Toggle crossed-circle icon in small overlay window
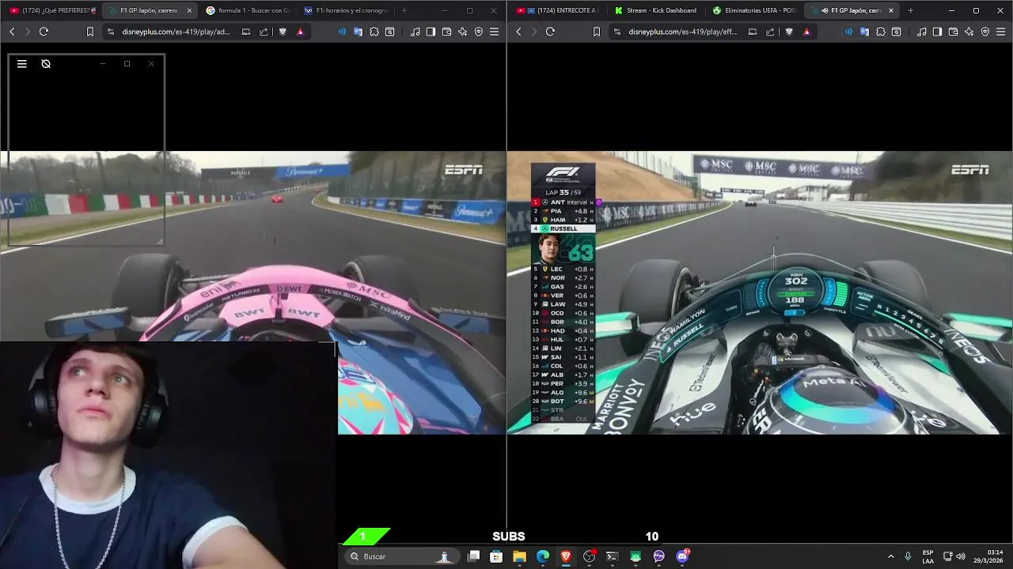 (x=46, y=64)
